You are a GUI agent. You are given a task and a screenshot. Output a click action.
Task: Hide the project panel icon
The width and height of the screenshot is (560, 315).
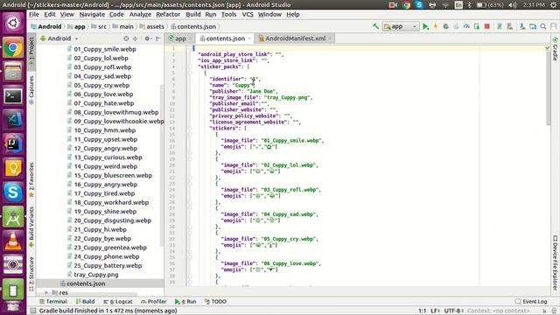(157, 38)
